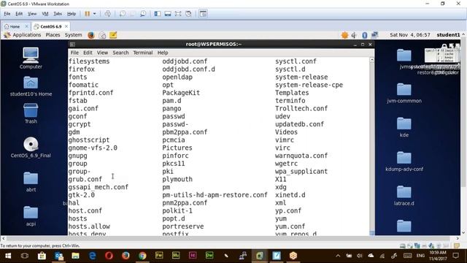Open Chrome from the Windows taskbar
This screenshot has height=263, width=467.
pyautogui.click(x=142, y=256)
